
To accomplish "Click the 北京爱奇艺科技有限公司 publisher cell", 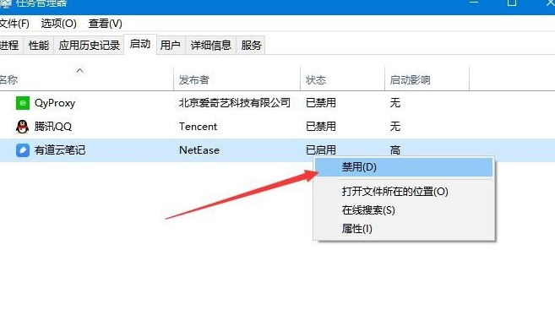I will (x=235, y=103).
